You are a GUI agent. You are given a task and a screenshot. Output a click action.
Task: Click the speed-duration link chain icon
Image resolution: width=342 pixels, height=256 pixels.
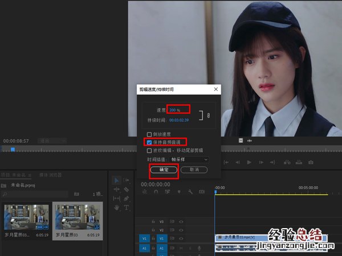[208, 115]
